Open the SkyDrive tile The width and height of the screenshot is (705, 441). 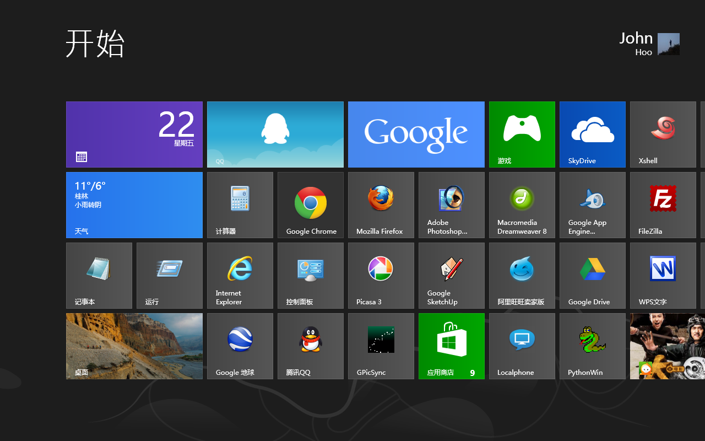click(592, 135)
